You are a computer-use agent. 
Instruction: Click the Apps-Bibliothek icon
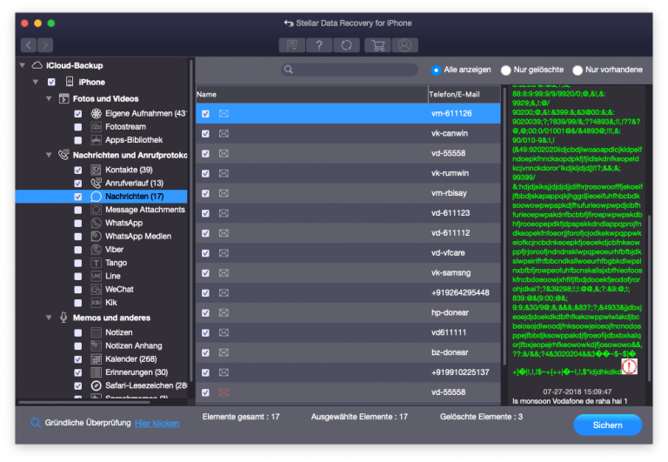pyautogui.click(x=97, y=140)
